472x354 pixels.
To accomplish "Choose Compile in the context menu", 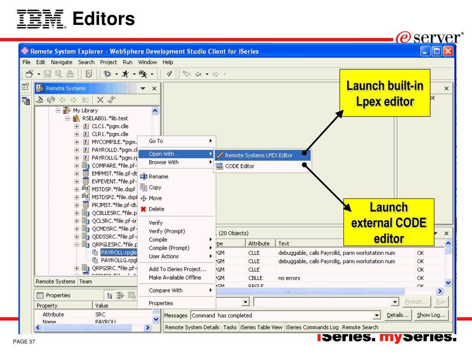I will [x=177, y=240].
